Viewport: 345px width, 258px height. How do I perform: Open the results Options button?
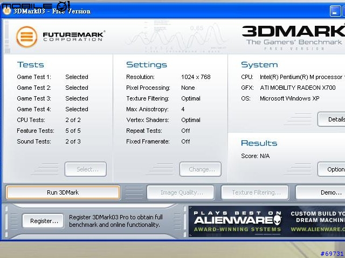pos(332,169)
